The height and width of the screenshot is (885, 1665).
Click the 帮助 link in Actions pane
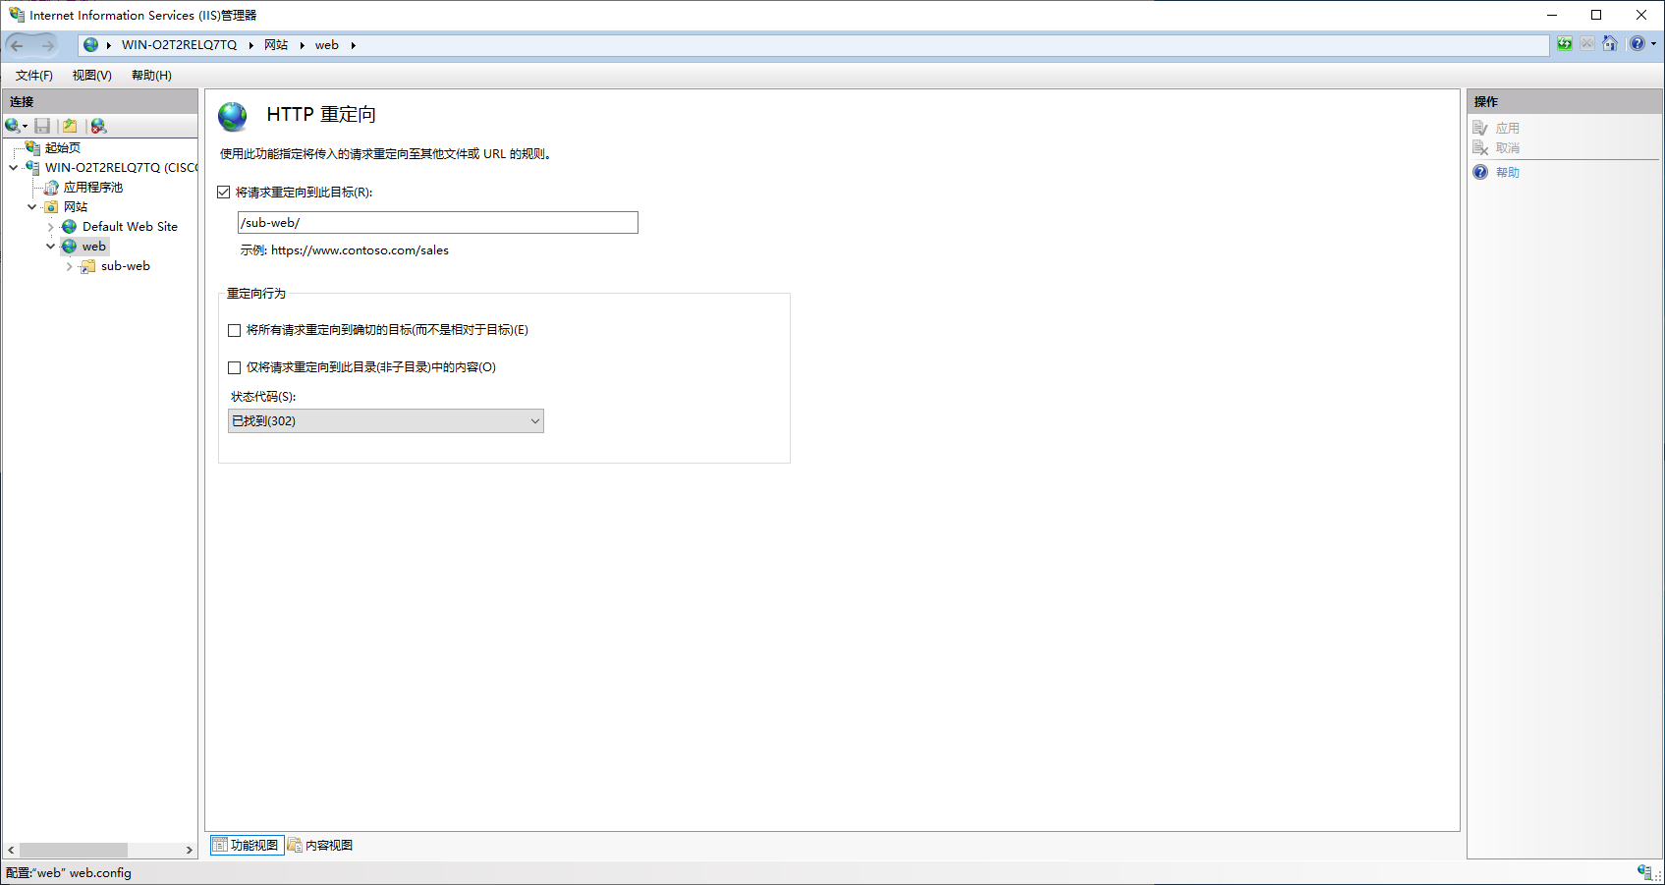[x=1508, y=173]
